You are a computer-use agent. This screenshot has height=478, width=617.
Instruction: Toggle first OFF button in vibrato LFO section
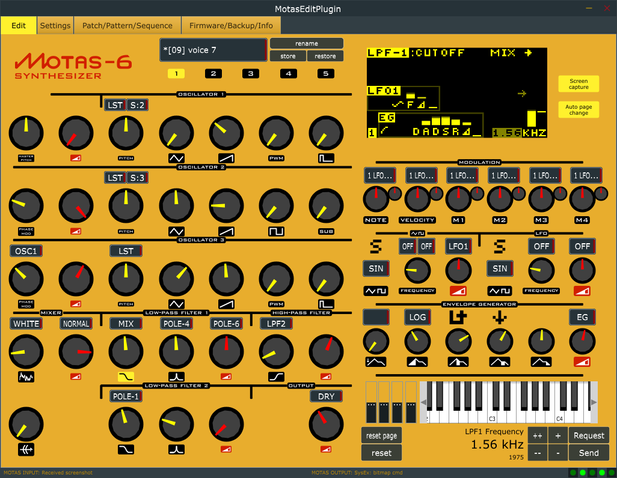tap(408, 246)
